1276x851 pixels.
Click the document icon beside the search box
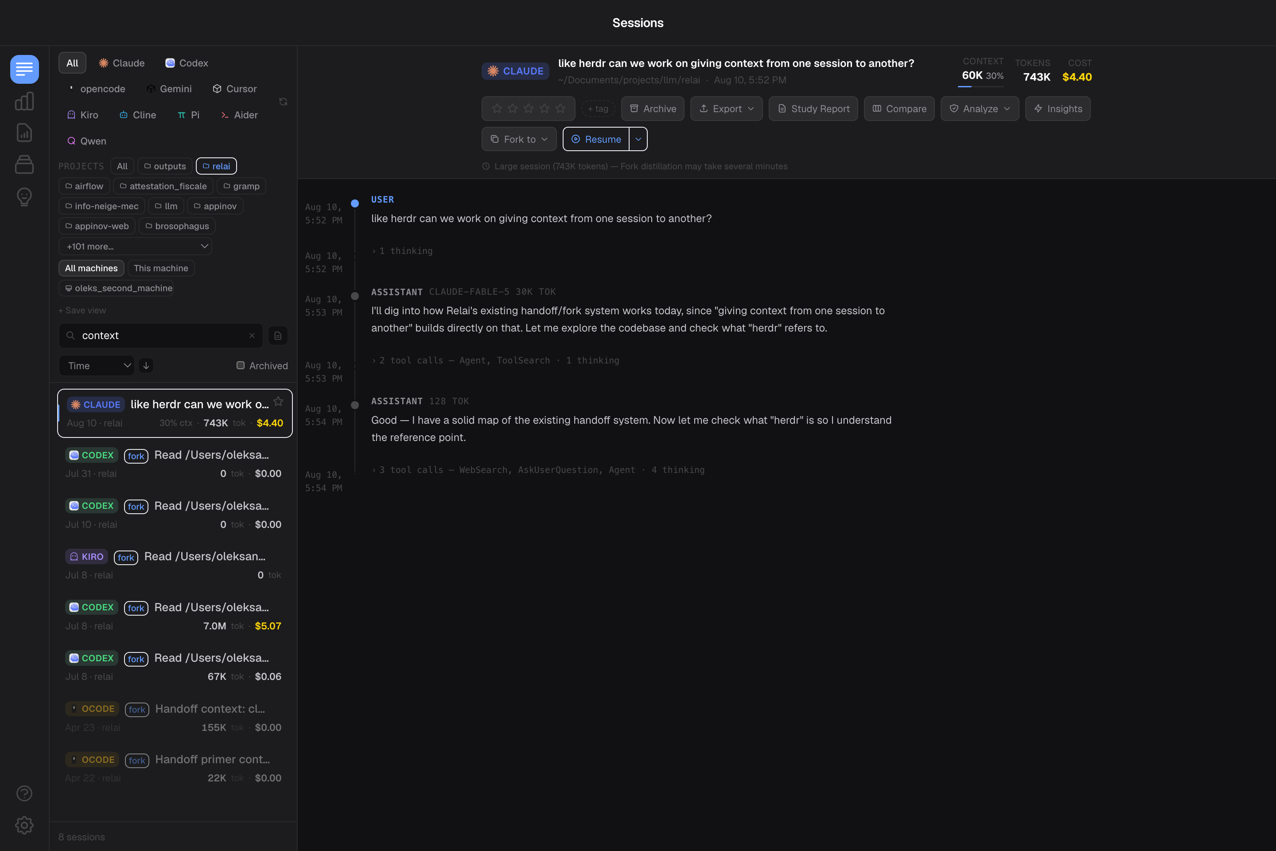(278, 336)
